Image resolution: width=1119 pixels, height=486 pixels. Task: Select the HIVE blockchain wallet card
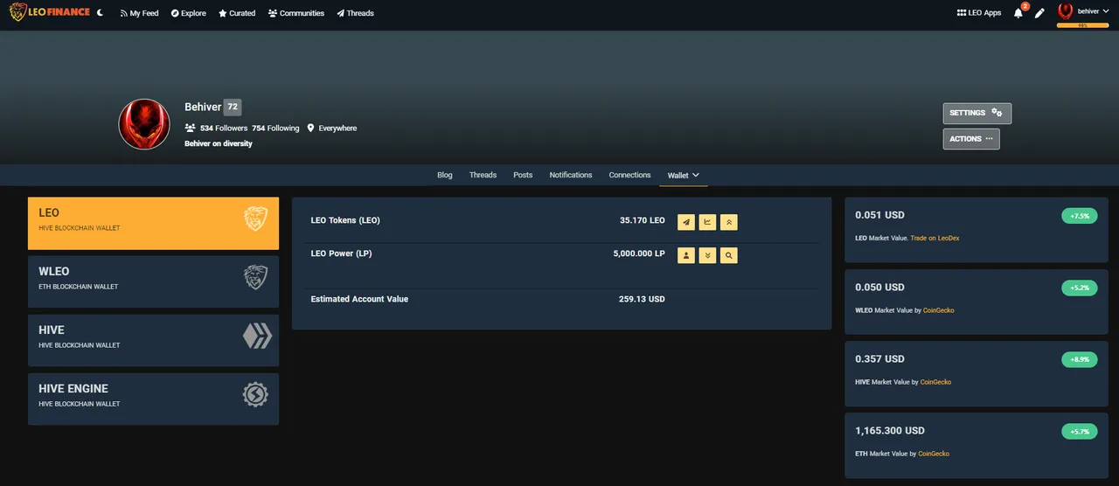point(153,340)
